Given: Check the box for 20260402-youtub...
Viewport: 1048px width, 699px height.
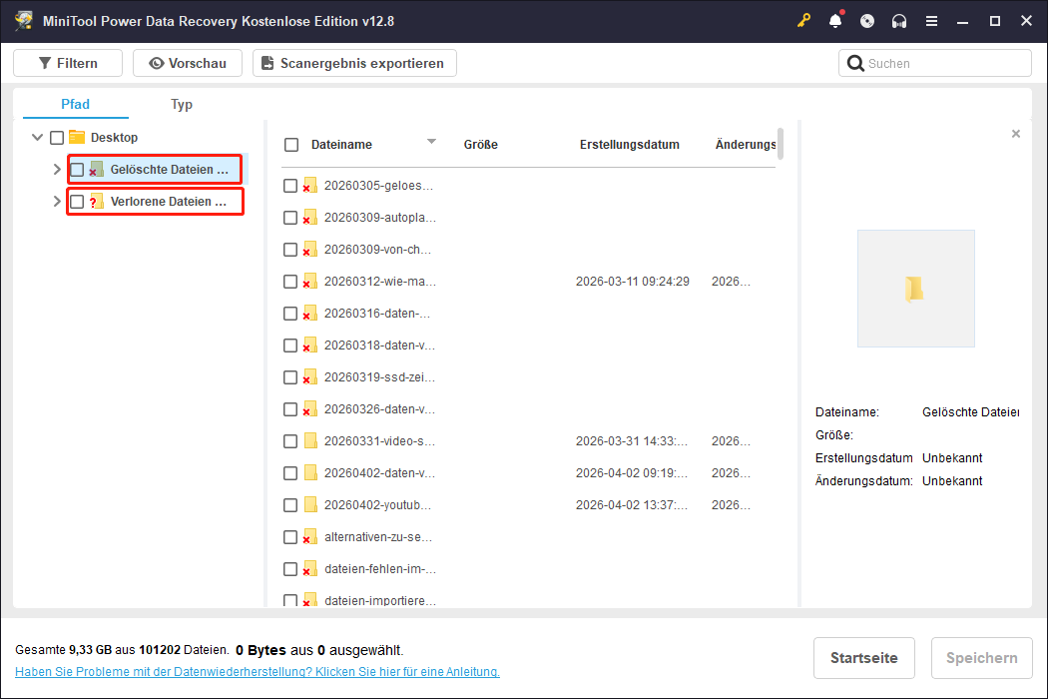Looking at the screenshot, I should pyautogui.click(x=290, y=505).
